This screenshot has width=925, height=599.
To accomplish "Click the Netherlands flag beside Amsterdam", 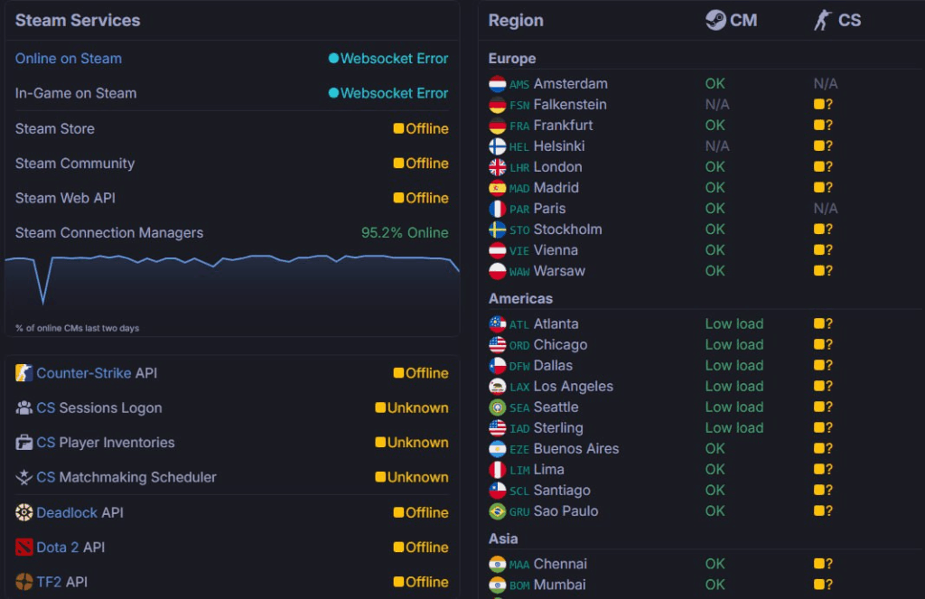I will (498, 84).
